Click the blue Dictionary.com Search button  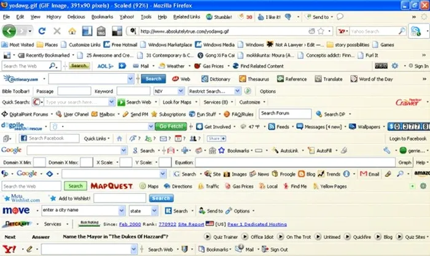pos(154,79)
